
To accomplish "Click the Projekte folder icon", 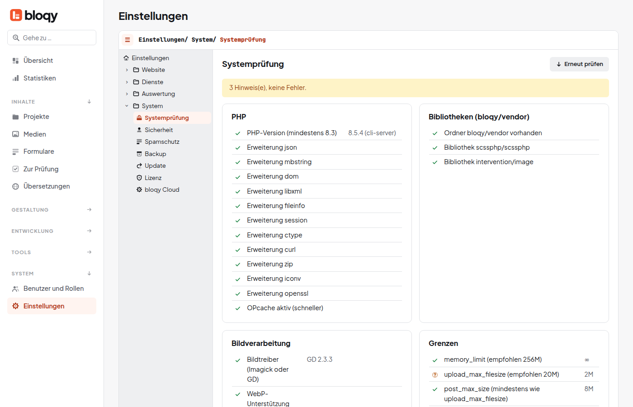I will [x=15, y=117].
